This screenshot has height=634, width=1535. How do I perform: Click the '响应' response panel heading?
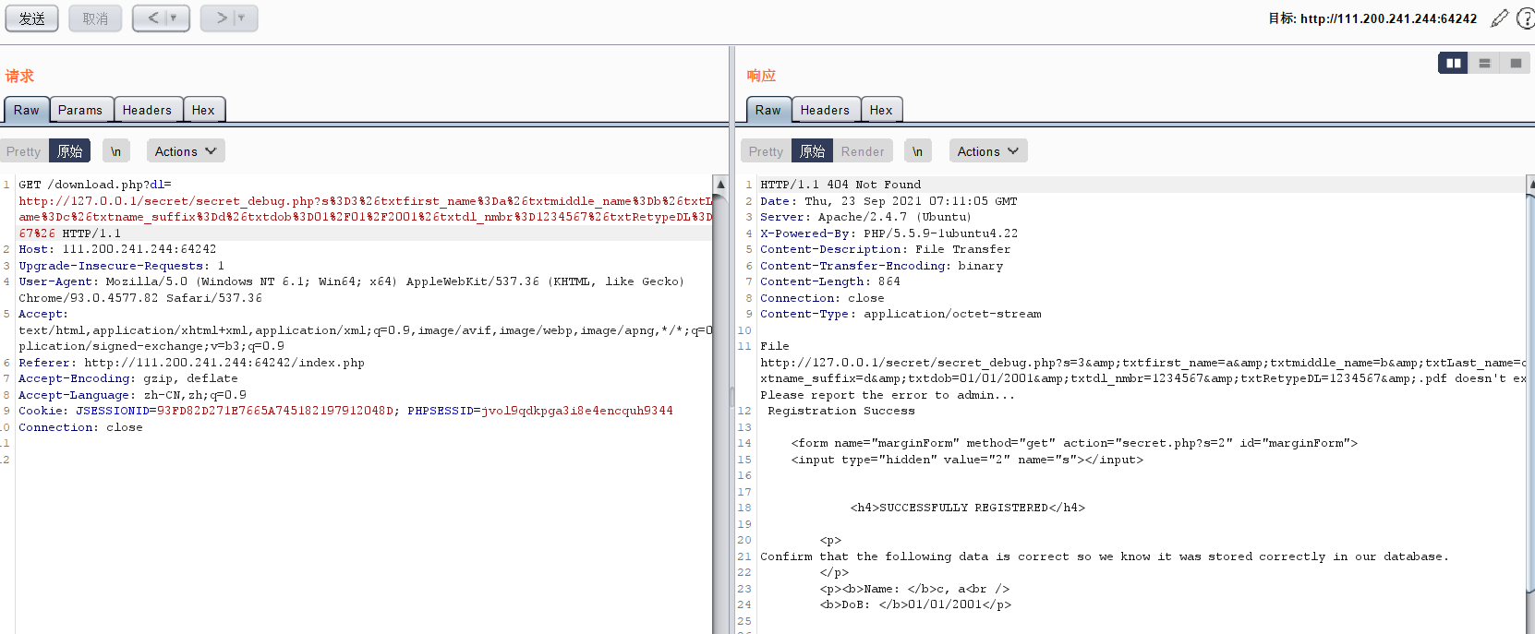[x=761, y=76]
